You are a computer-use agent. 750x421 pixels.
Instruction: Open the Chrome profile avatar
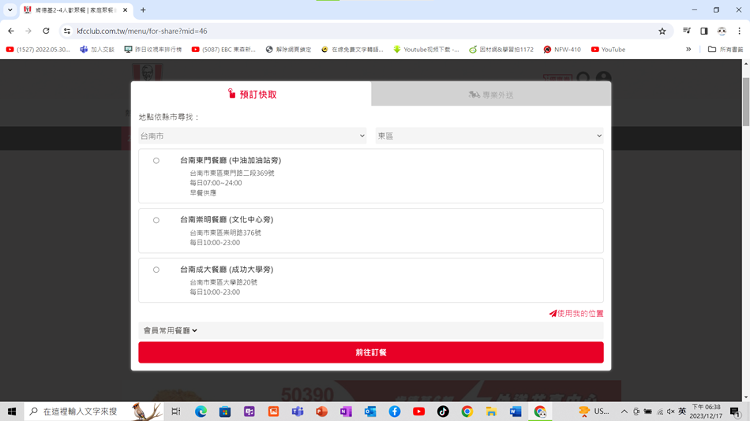pos(722,31)
